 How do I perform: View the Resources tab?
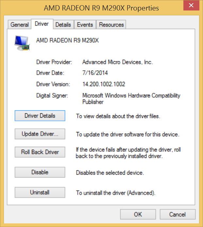pos(111,25)
